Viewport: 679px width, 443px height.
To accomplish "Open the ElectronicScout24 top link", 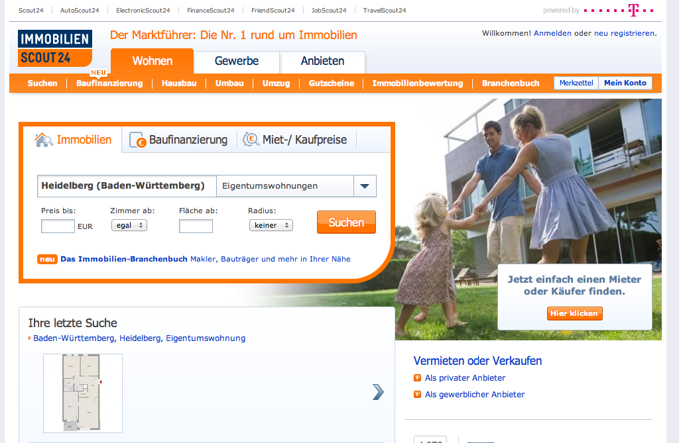I will pos(143,11).
